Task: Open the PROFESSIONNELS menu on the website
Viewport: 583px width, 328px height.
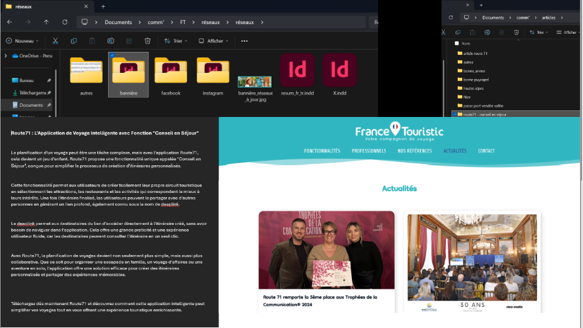Action: pyautogui.click(x=369, y=151)
